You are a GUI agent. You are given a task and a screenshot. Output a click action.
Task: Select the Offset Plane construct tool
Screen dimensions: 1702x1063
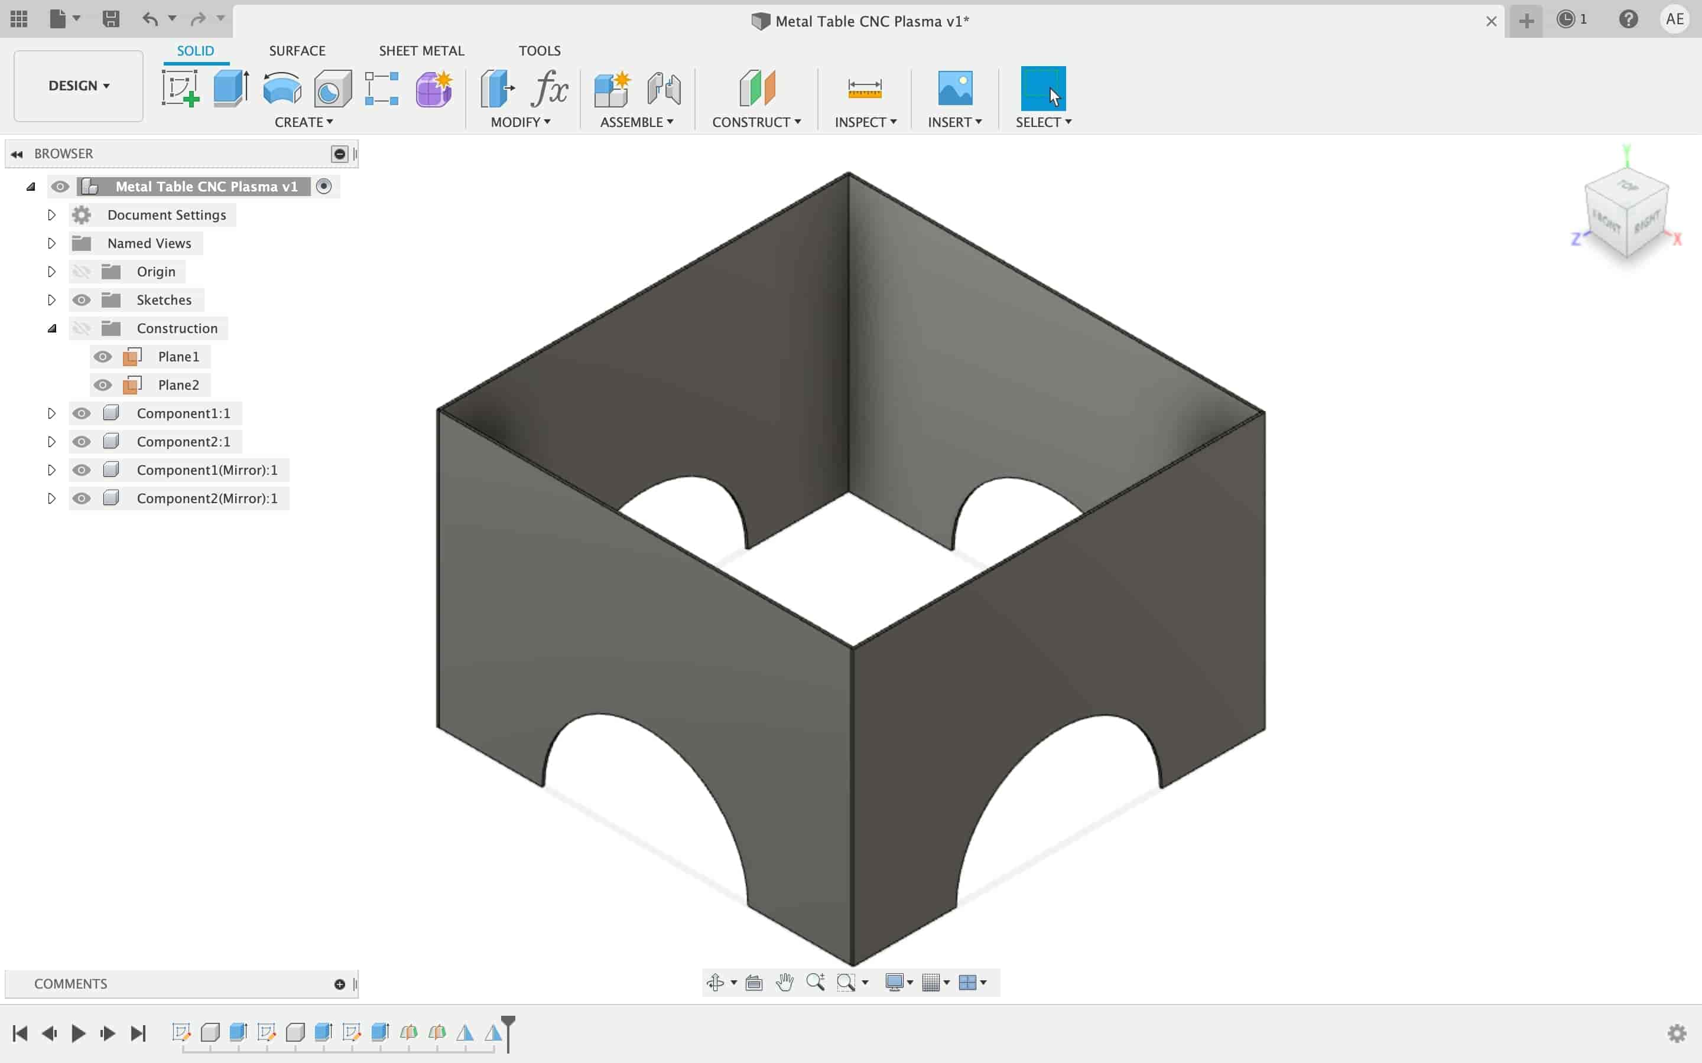757,89
